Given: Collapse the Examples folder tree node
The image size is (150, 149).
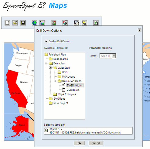Looking at the screenshot, I should coord(46,63).
